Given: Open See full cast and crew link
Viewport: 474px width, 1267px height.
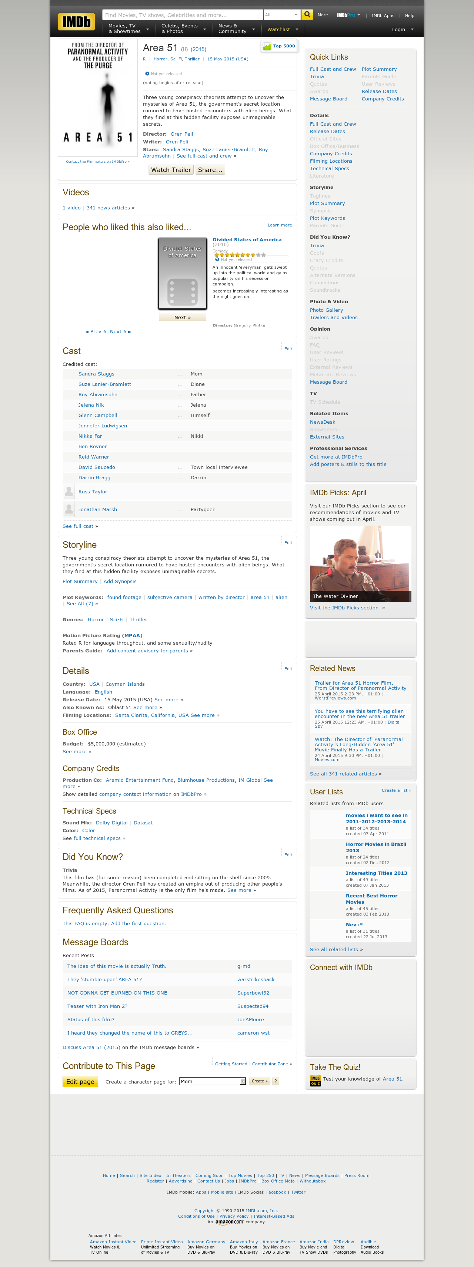Looking at the screenshot, I should click(x=204, y=156).
